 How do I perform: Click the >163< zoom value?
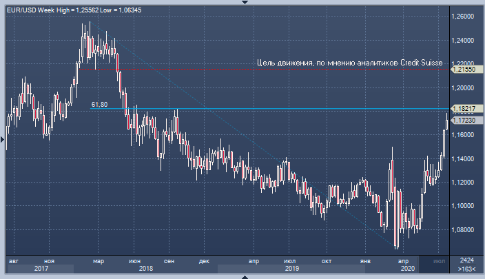point(466,269)
